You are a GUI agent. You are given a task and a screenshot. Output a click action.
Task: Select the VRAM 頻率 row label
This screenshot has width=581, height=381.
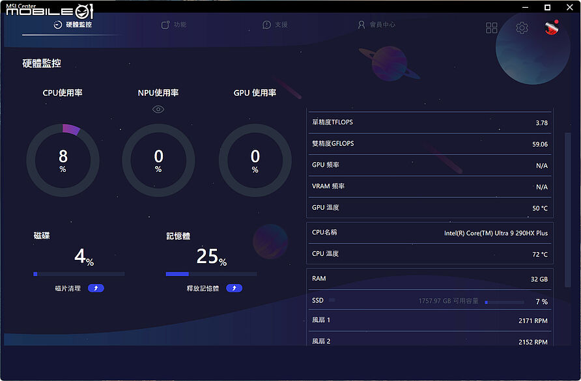click(328, 186)
